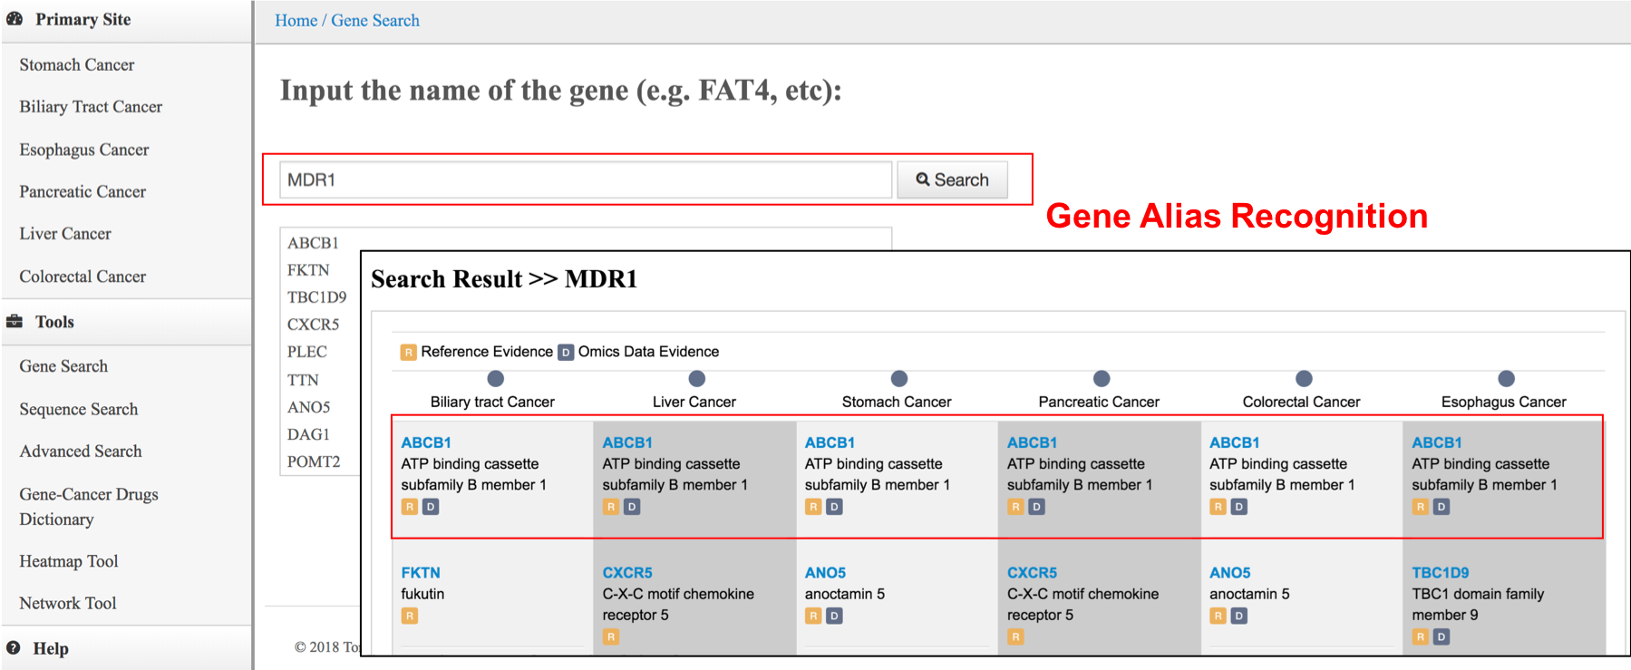Click the Help question mark icon
The height and width of the screenshot is (670, 1631).
[14, 648]
